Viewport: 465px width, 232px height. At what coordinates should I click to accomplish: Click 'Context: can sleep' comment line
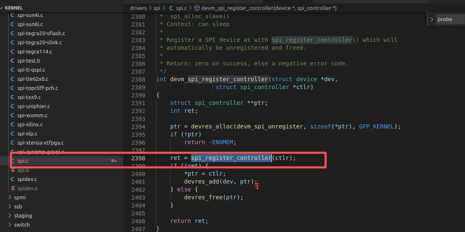pos(198,24)
